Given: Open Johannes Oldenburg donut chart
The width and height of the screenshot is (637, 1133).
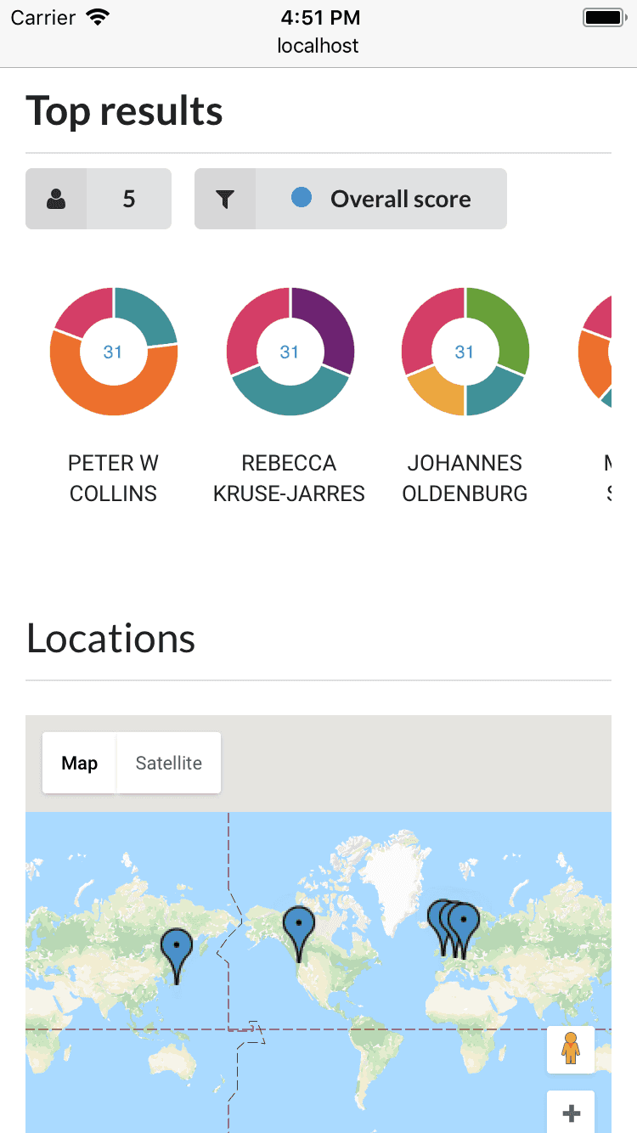Looking at the screenshot, I should click(465, 352).
